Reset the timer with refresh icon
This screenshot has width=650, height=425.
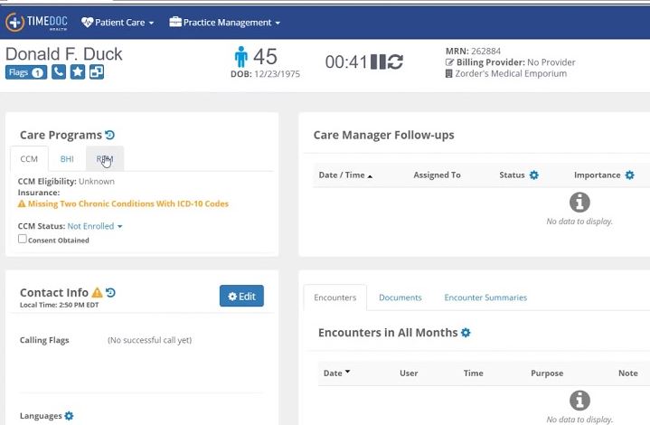coord(395,61)
